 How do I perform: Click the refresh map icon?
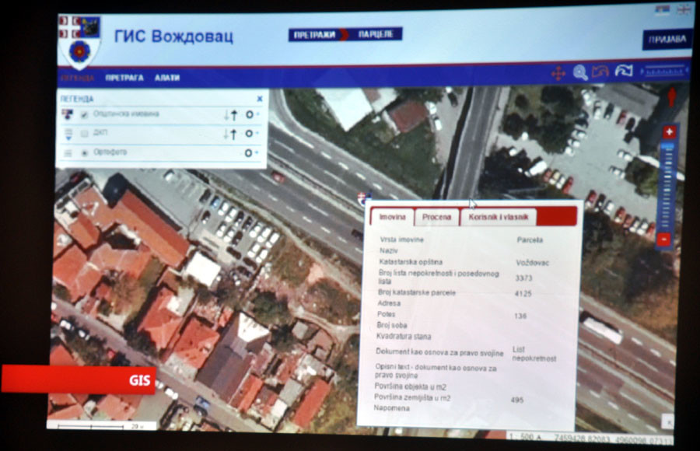(623, 72)
